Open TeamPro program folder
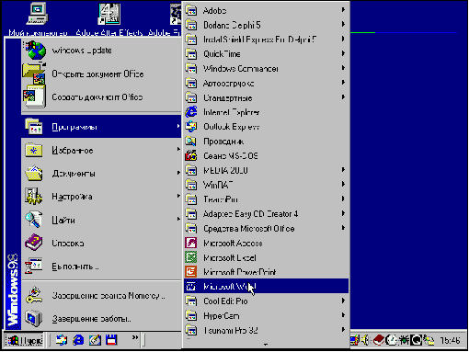The image size is (469, 352). pos(266,199)
